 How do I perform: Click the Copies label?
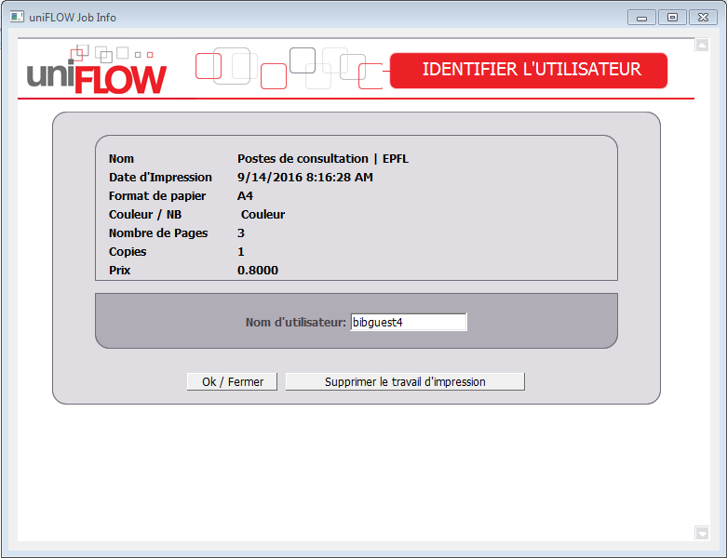click(x=128, y=252)
